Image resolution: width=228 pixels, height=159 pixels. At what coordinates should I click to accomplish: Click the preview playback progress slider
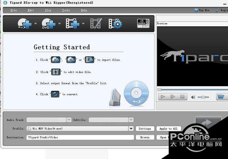[193, 90]
